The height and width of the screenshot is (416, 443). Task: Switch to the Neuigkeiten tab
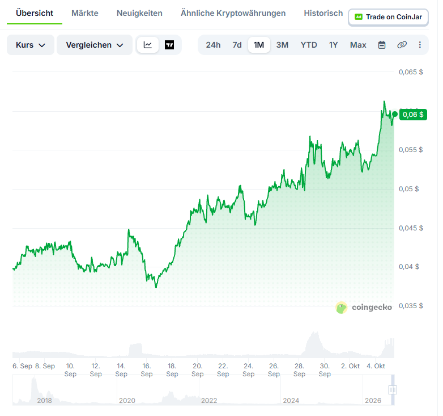click(x=139, y=13)
